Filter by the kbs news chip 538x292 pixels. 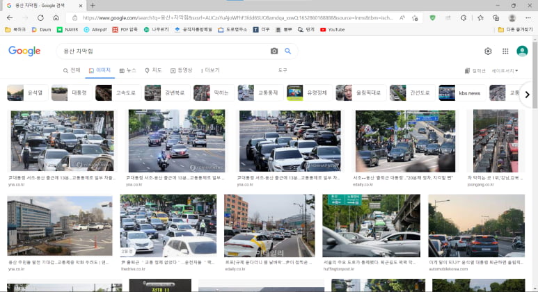[x=462, y=93]
